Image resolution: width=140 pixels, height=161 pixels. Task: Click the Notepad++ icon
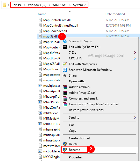pos(65,64)
